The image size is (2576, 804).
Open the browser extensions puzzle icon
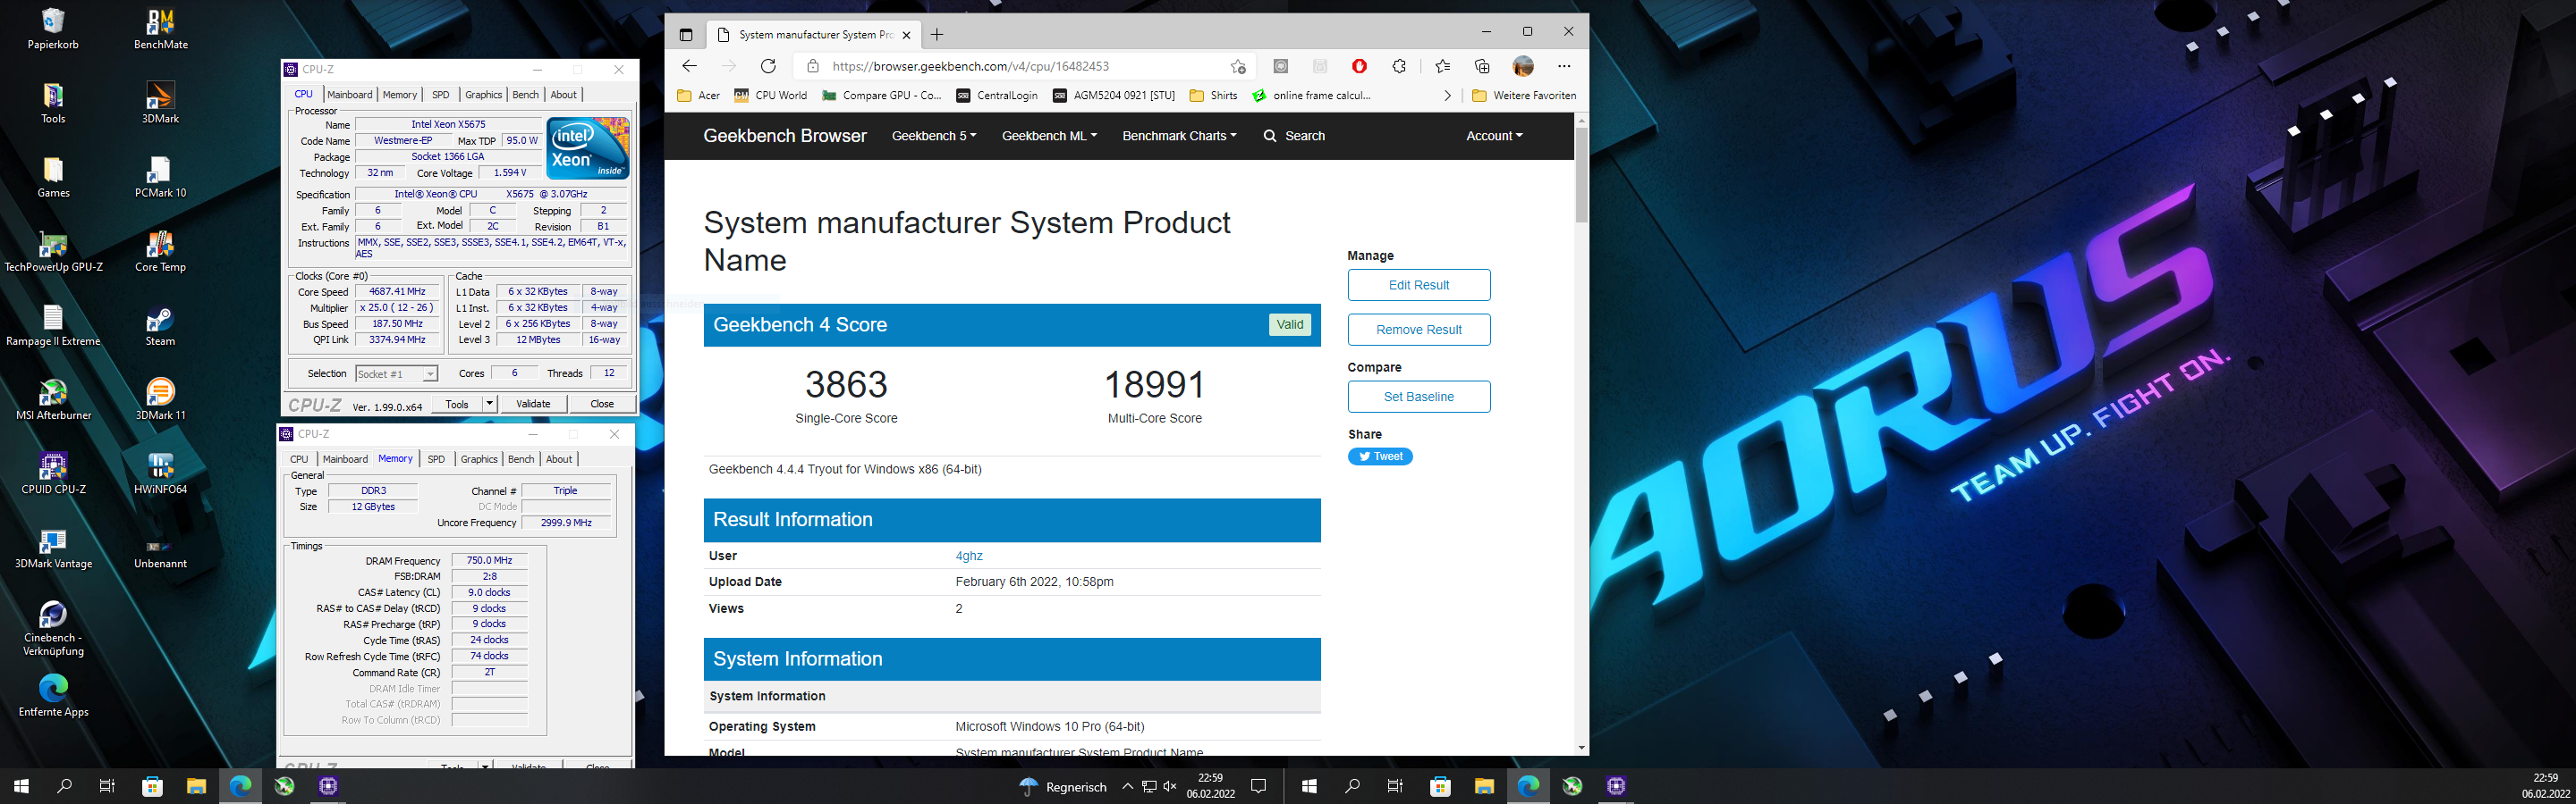coord(1399,66)
